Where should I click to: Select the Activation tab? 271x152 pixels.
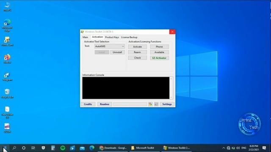pyautogui.click(x=97, y=37)
